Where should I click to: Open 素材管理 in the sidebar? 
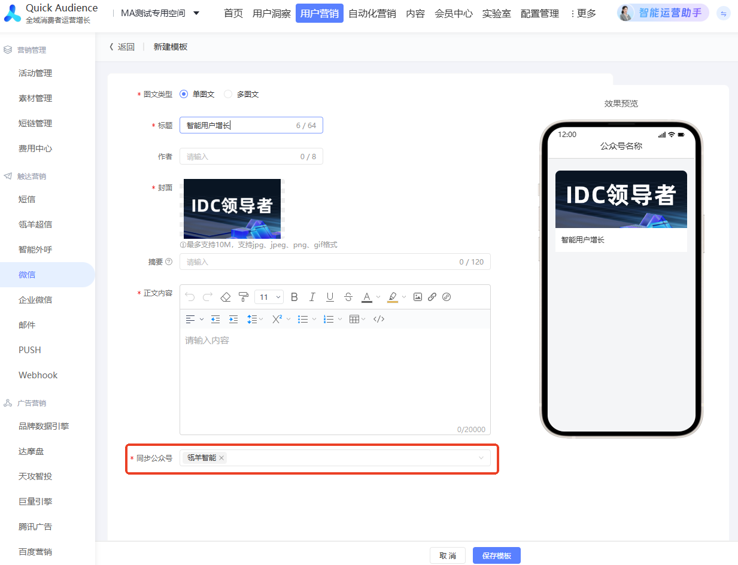point(35,98)
